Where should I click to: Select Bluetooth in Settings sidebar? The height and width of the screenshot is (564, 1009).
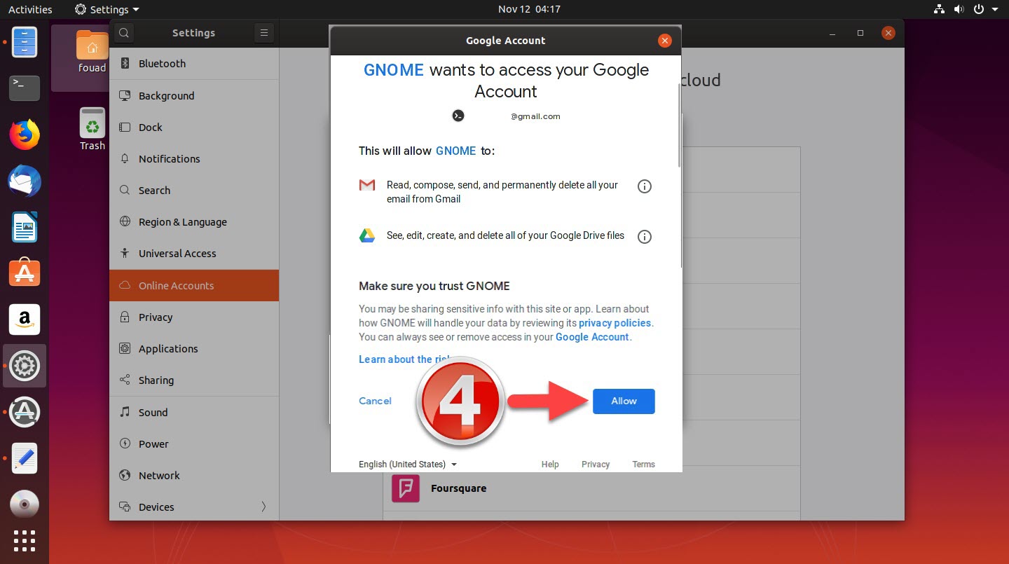pyautogui.click(x=194, y=64)
